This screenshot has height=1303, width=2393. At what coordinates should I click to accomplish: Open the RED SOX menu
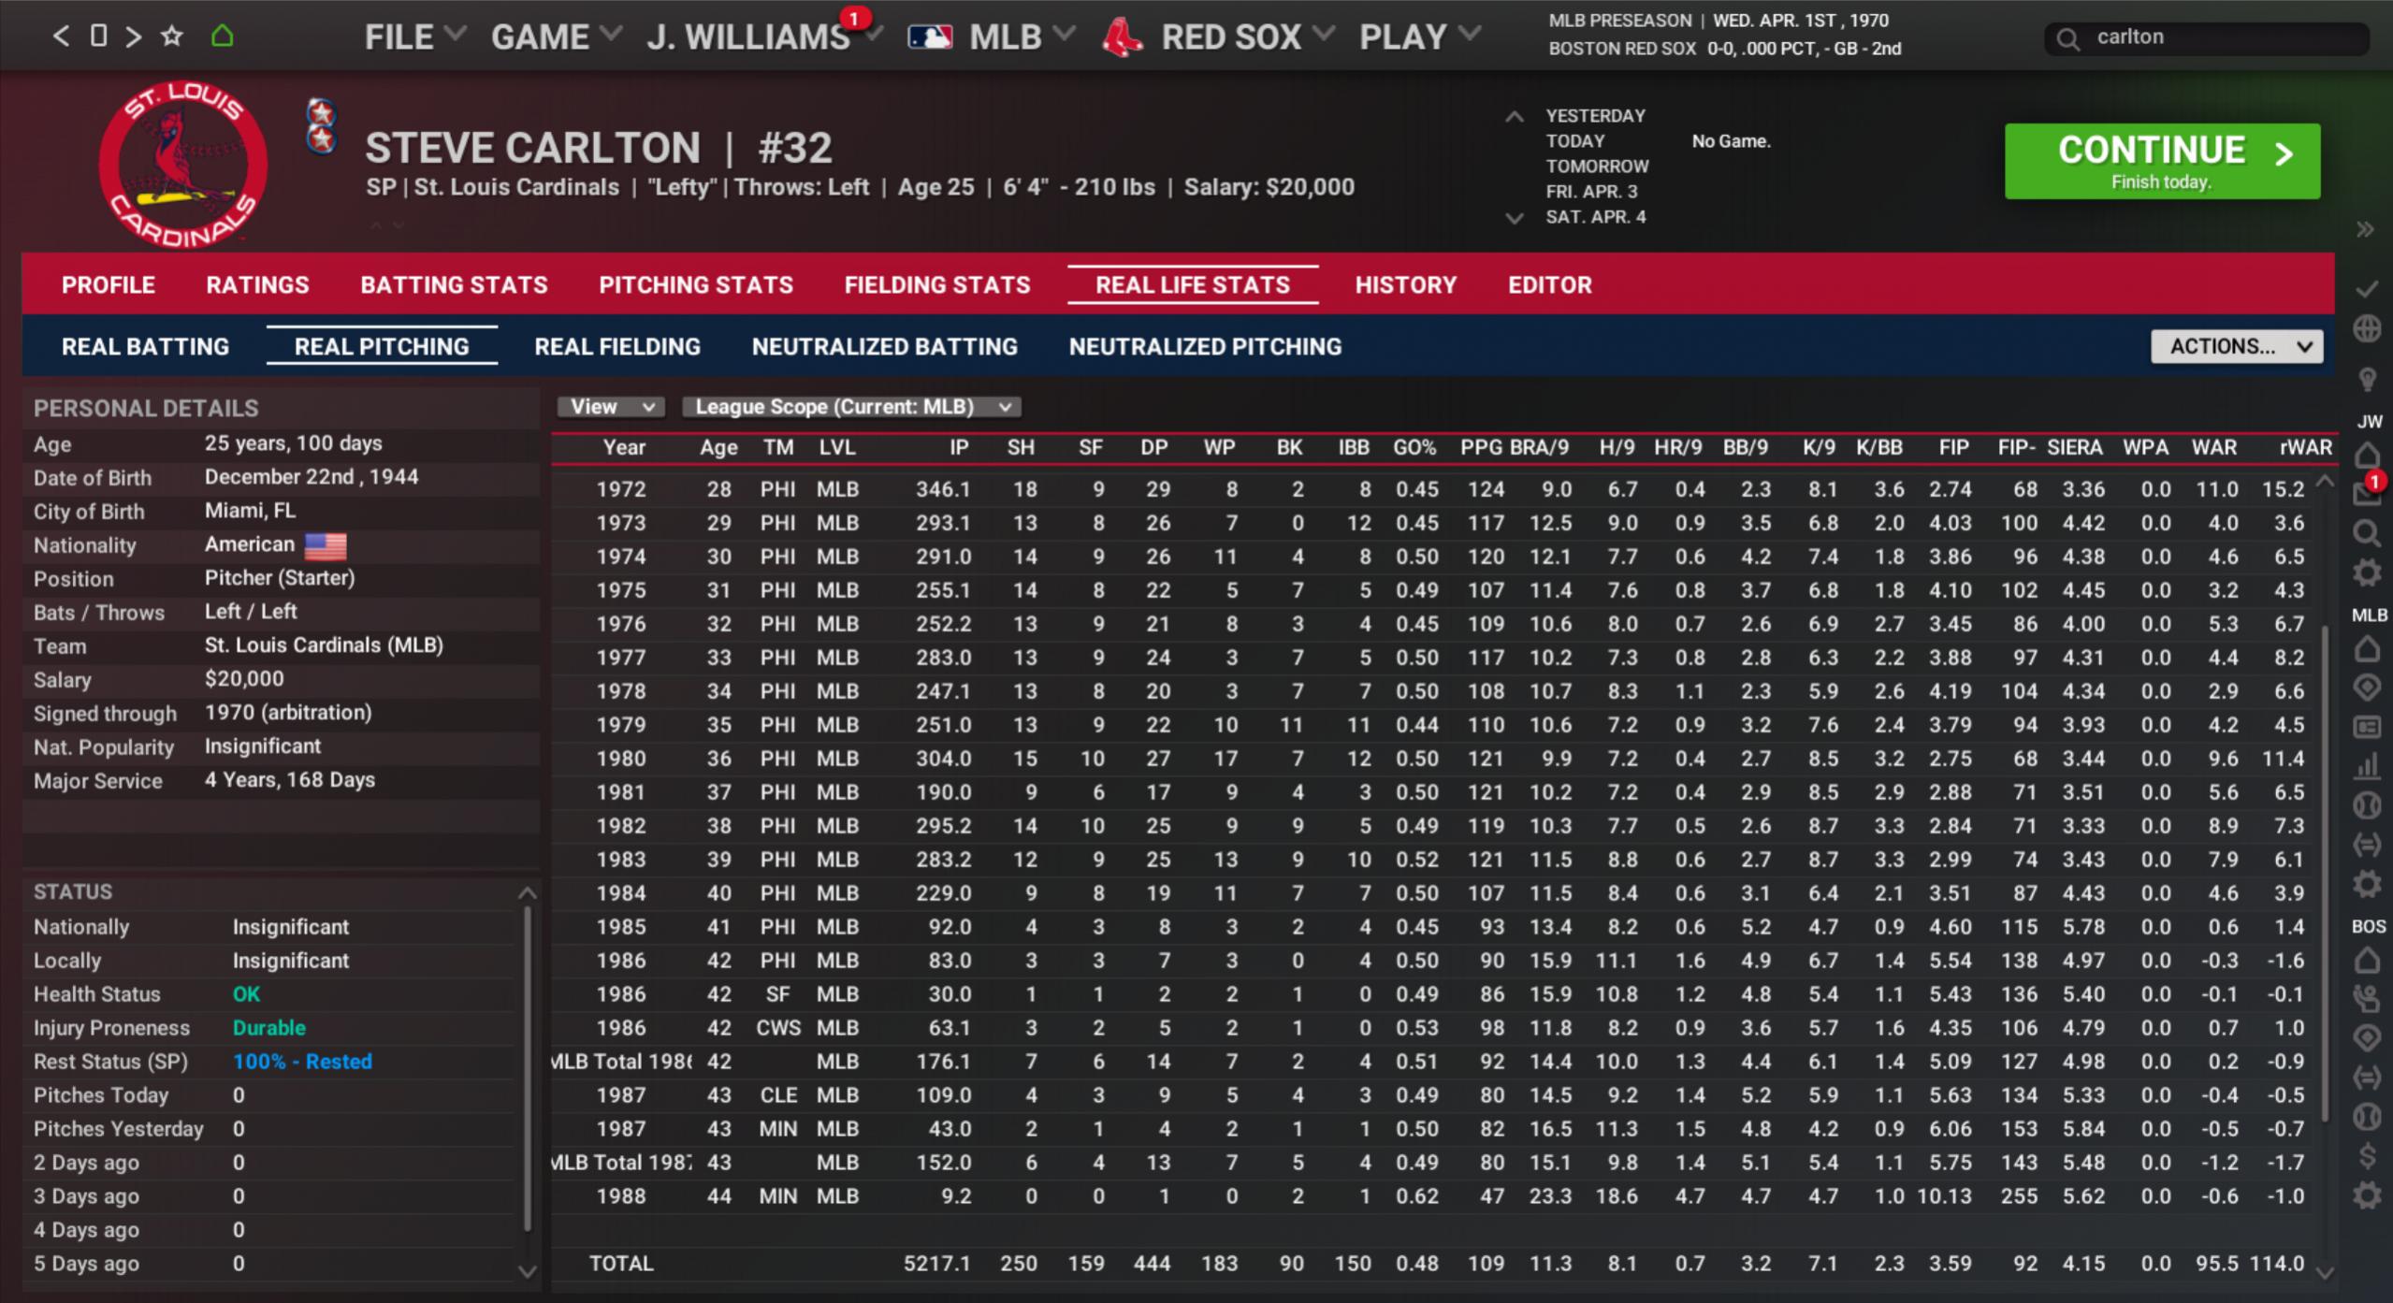point(1229,37)
